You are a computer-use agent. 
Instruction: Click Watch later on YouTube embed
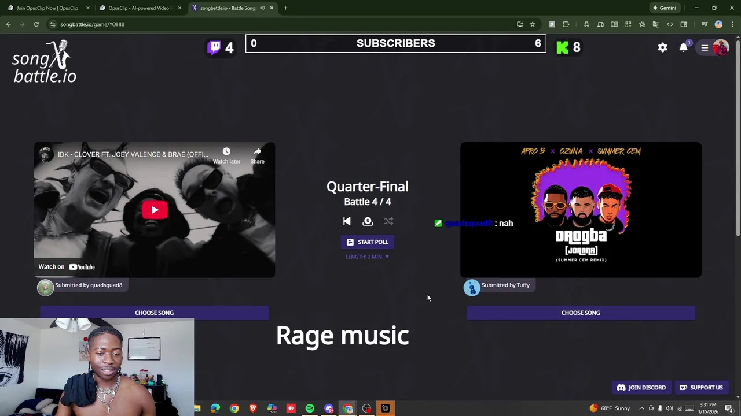(226, 155)
